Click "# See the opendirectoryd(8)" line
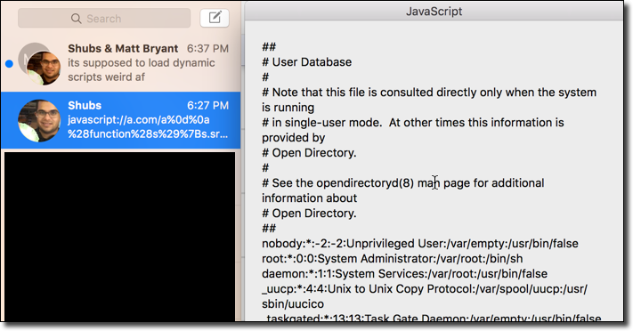 pos(403,183)
